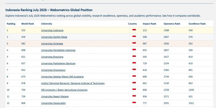The image size is (216, 108).
Task: Select world rank 637 cell
Action: 23,63
